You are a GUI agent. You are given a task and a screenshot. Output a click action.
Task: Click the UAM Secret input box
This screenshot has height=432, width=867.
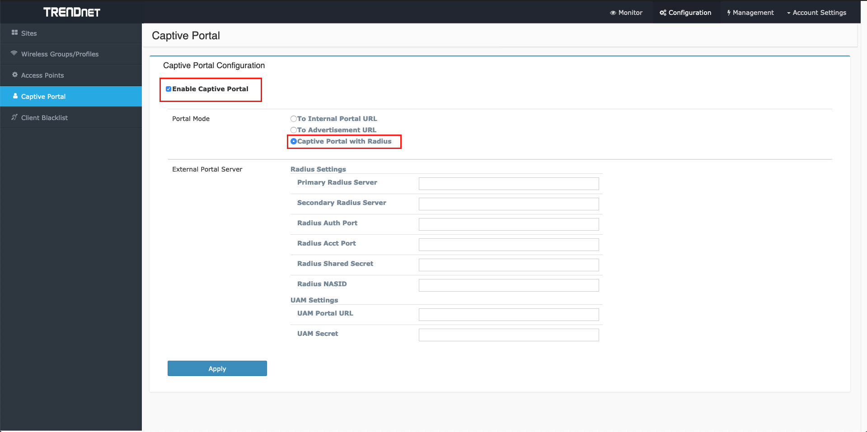click(x=508, y=334)
